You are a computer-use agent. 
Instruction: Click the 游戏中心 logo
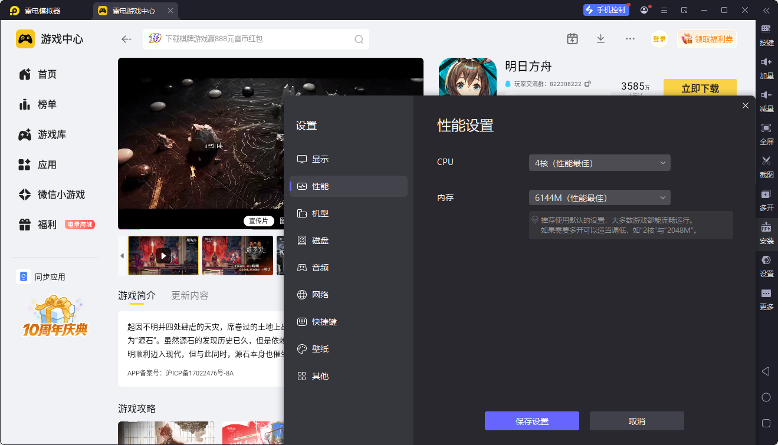(x=50, y=39)
